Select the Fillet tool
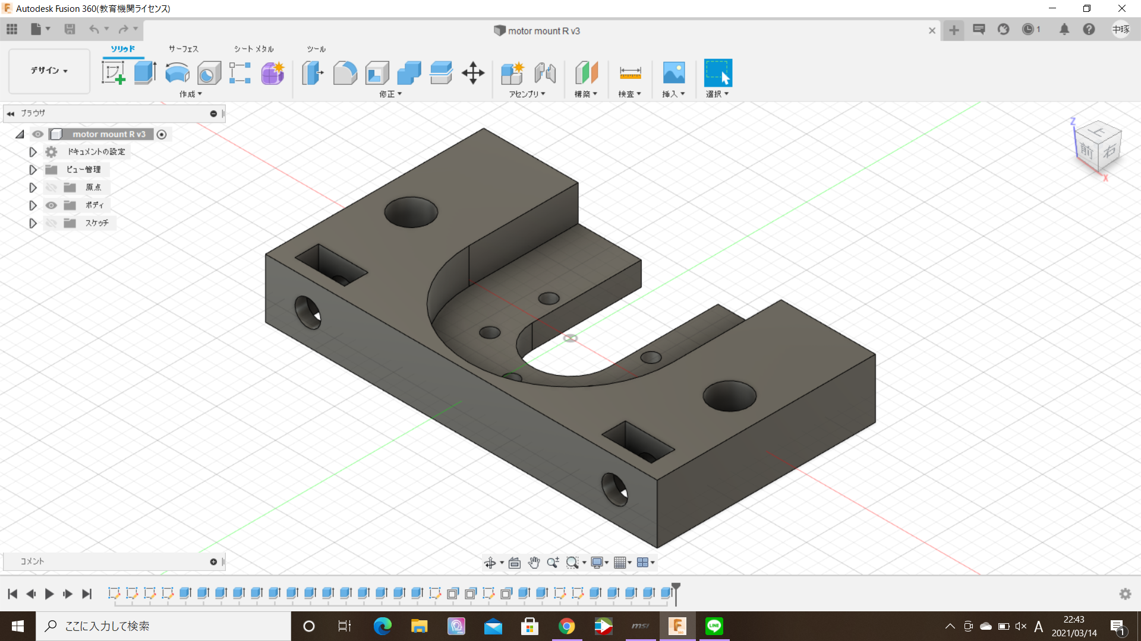This screenshot has width=1141, height=641. click(345, 73)
